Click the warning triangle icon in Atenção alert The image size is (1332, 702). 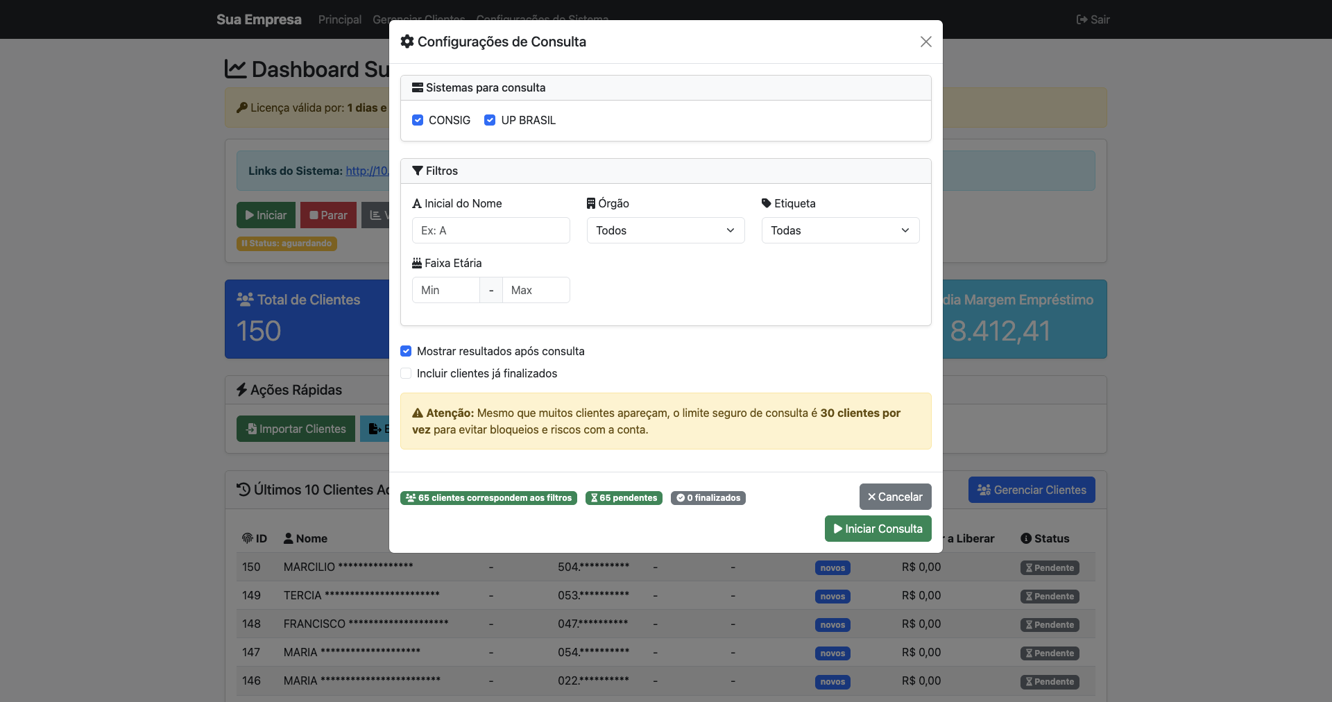pyautogui.click(x=418, y=413)
